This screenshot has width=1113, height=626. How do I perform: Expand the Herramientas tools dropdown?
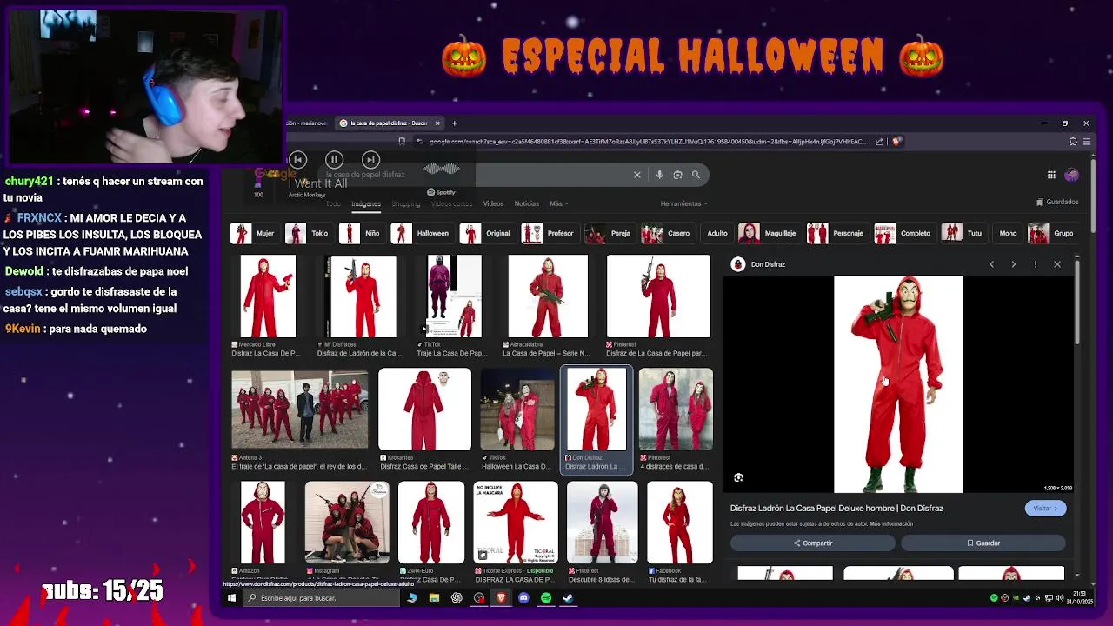[683, 203]
